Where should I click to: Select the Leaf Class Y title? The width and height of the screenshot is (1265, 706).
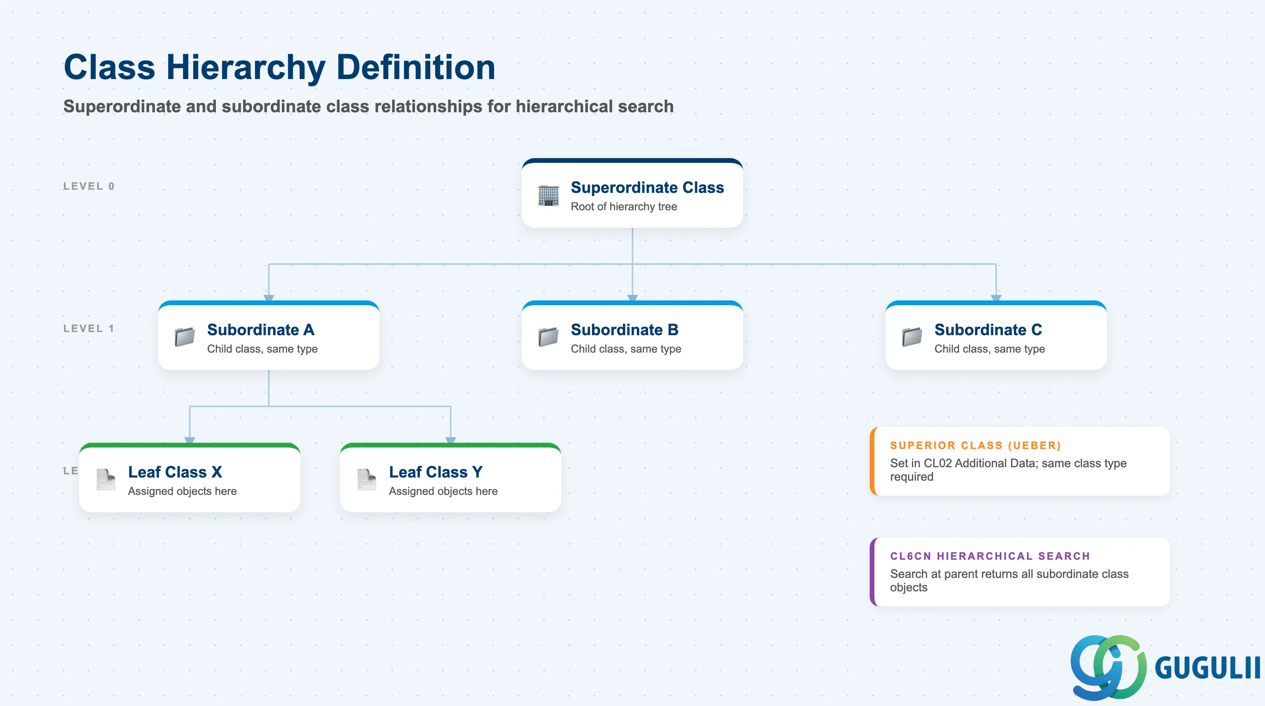[436, 472]
